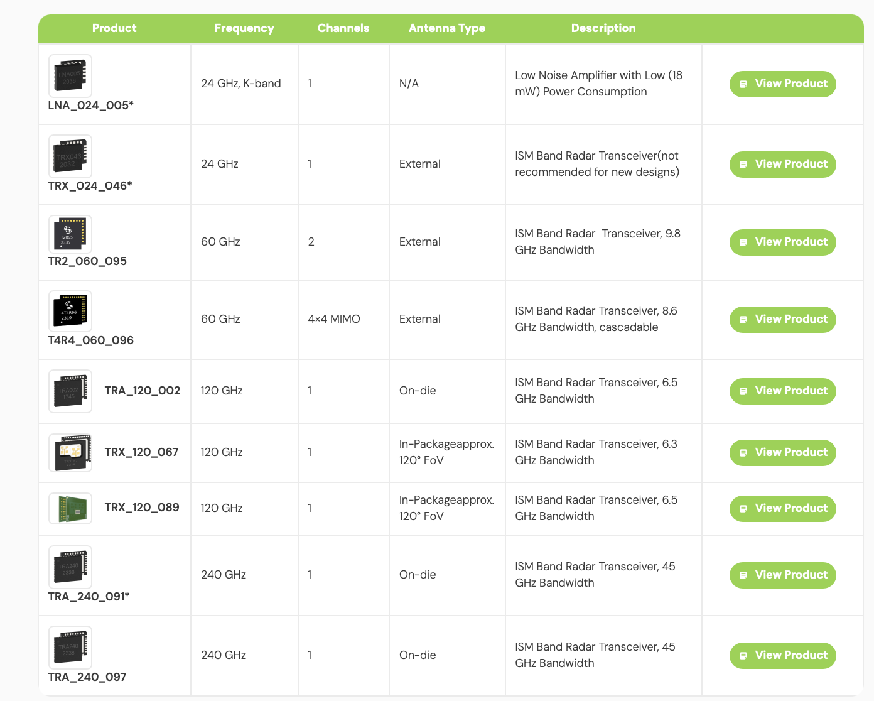Select the Antenna Type column header

(x=446, y=28)
